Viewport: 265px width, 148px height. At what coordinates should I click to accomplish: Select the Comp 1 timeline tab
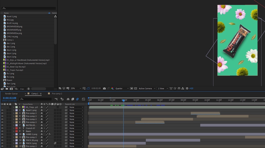pos(35,94)
